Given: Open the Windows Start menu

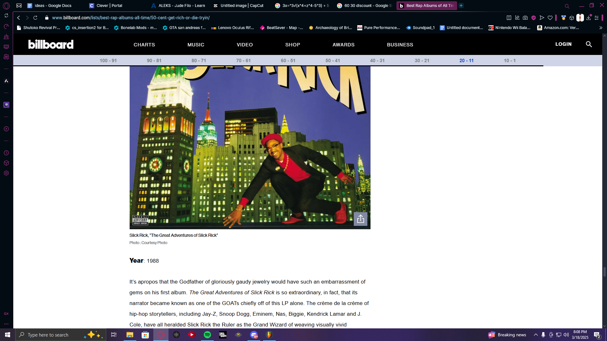Looking at the screenshot, I should pyautogui.click(x=8, y=335).
